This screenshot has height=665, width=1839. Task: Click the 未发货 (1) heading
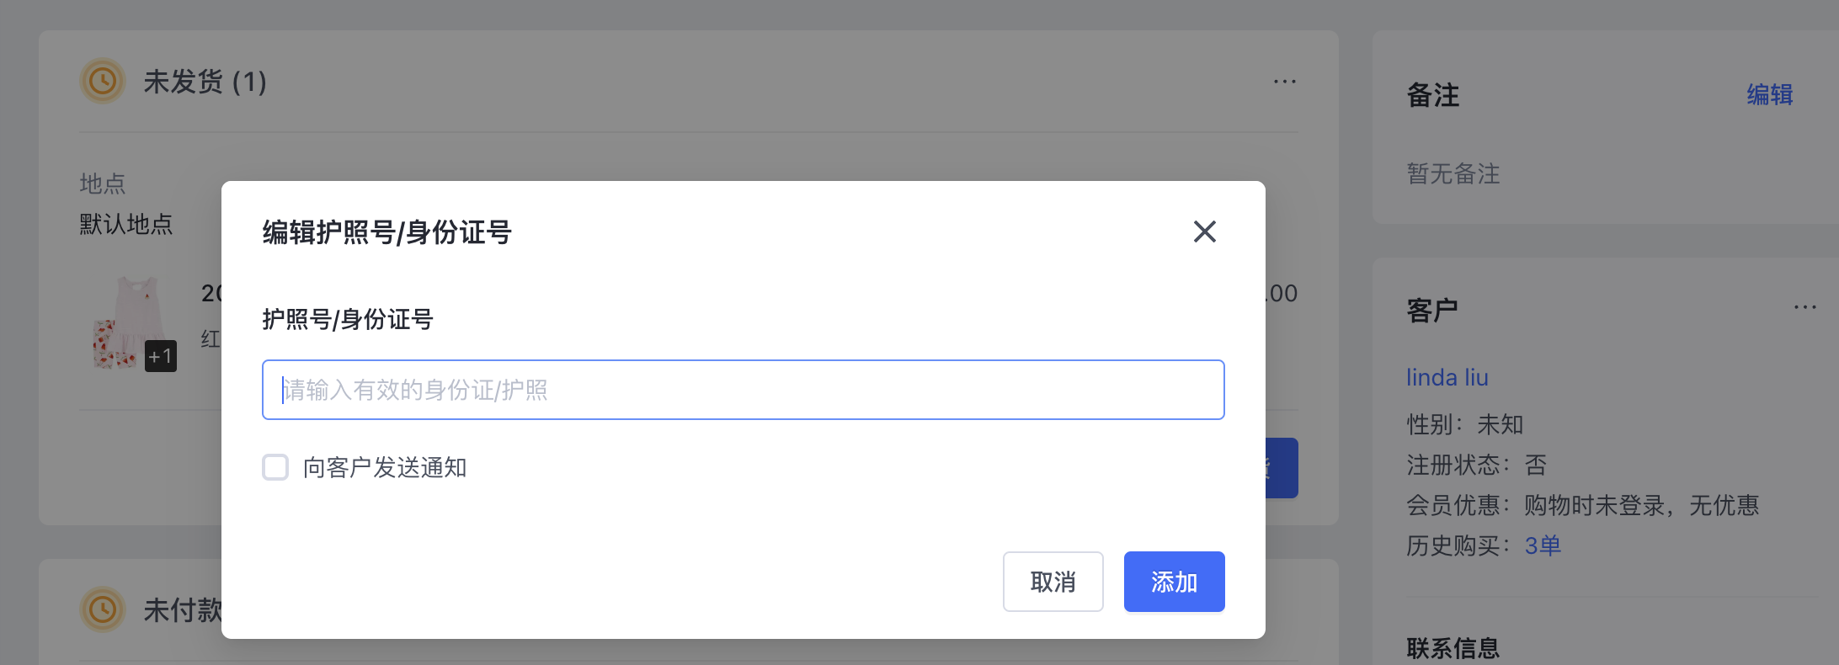pyautogui.click(x=205, y=82)
